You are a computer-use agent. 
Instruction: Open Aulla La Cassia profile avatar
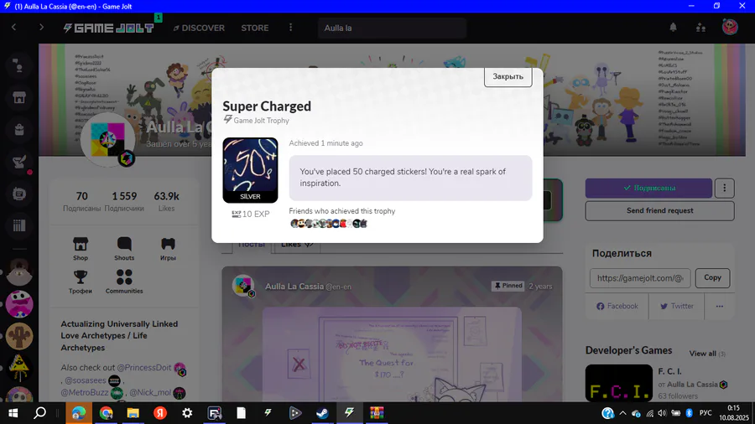point(108,140)
